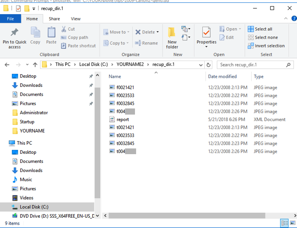Open Properties via checkmark icon
The width and height of the screenshot is (297, 228).
[x=206, y=32]
